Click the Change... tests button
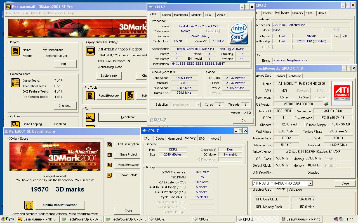358x223 pixels. (65, 106)
